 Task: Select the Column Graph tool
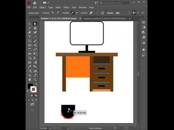(x=35, y=71)
